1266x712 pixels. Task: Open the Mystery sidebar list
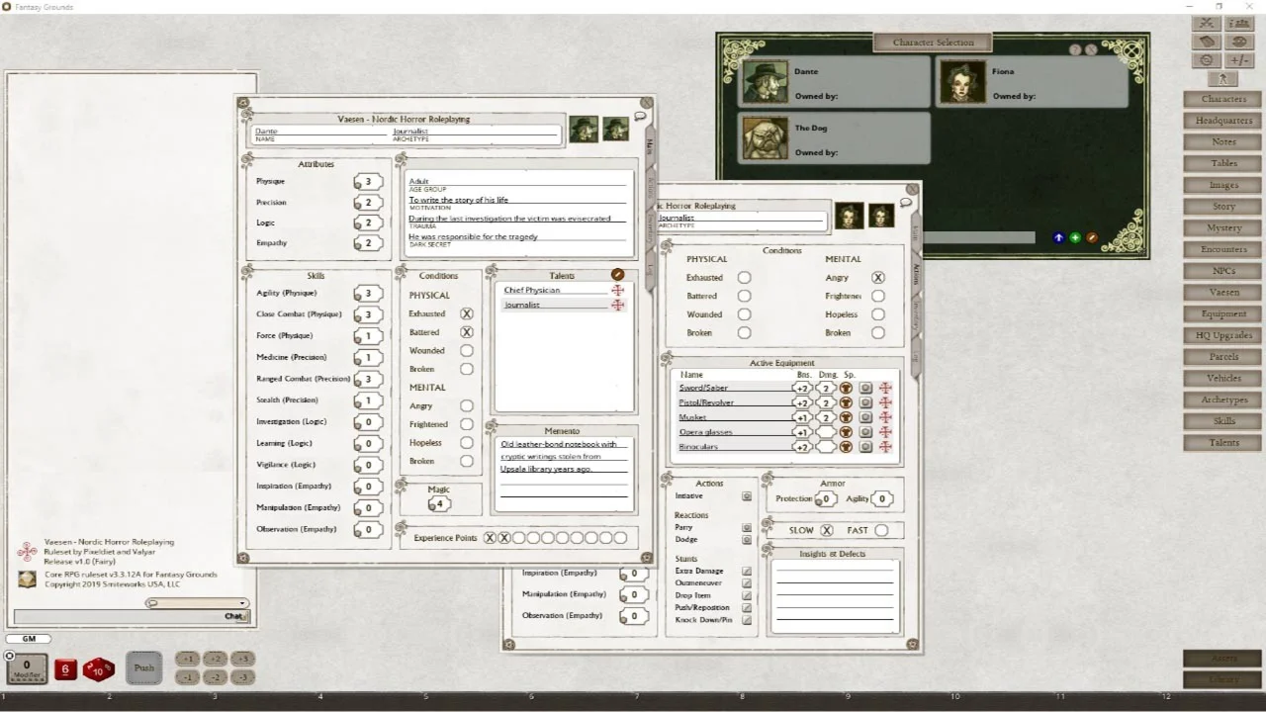click(x=1222, y=228)
